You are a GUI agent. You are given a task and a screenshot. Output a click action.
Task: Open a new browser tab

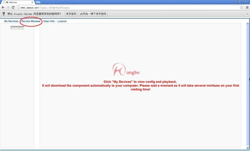tap(38, 2)
